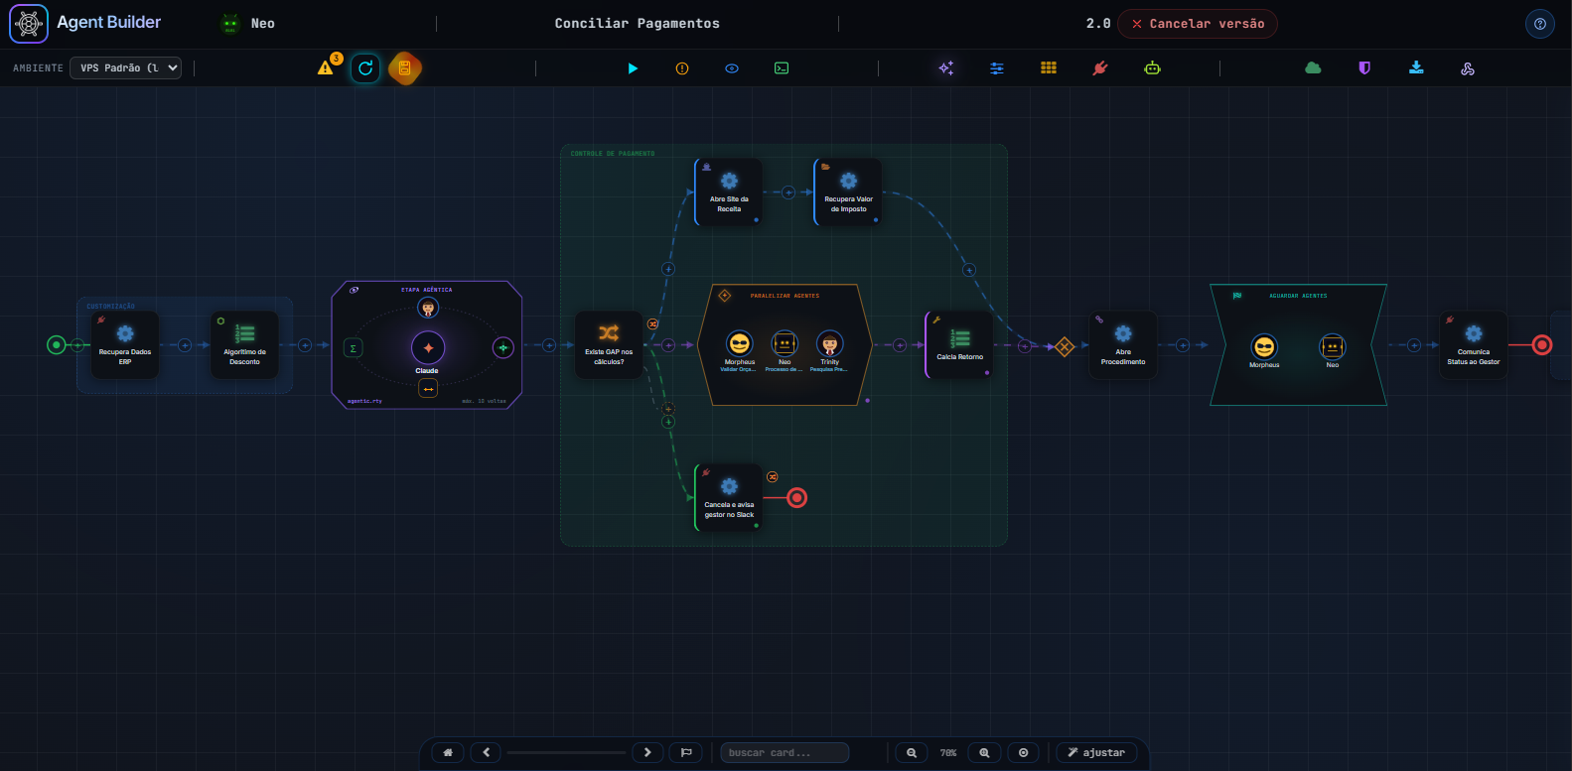Select the Abre Site da Receita node
The height and width of the screenshot is (771, 1572).
(x=729, y=192)
